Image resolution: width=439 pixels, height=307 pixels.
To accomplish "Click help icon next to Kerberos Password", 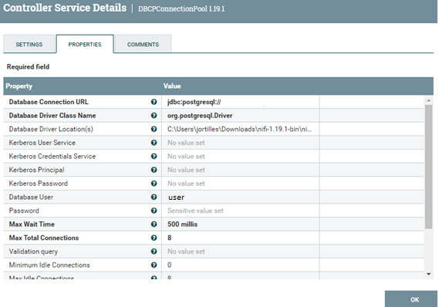I will (x=154, y=184).
